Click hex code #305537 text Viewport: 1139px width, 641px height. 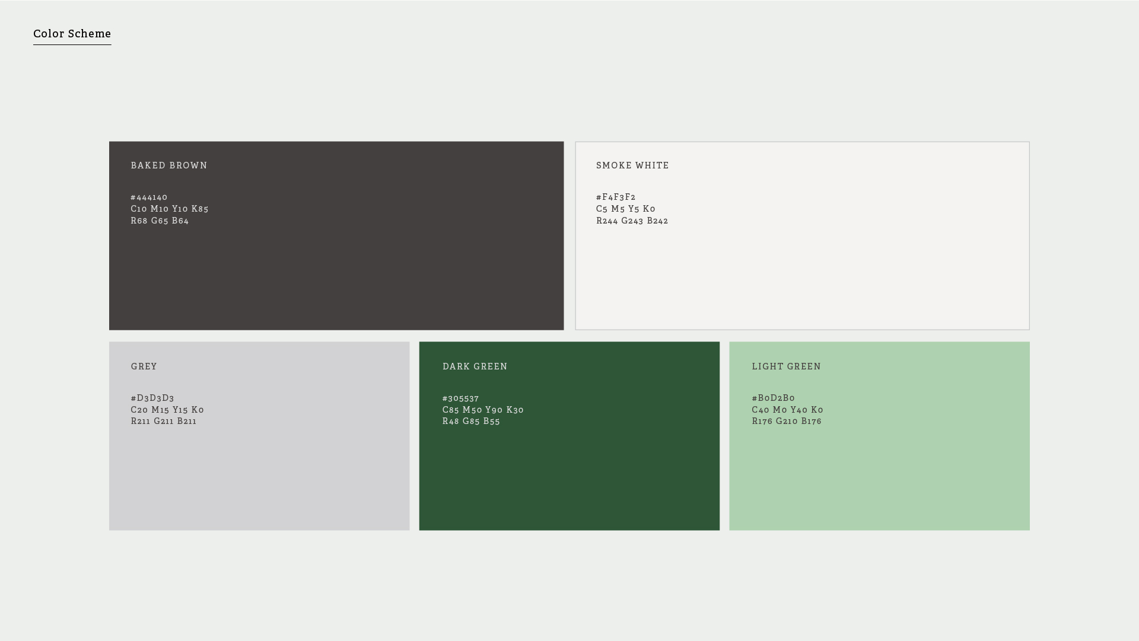(460, 398)
